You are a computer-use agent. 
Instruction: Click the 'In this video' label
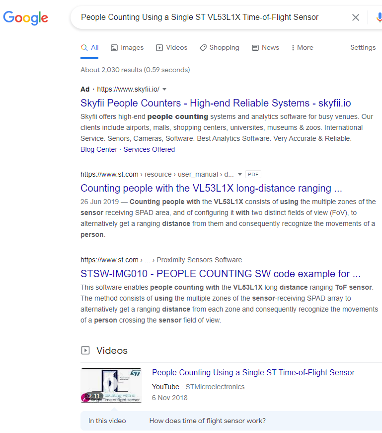[x=107, y=421]
